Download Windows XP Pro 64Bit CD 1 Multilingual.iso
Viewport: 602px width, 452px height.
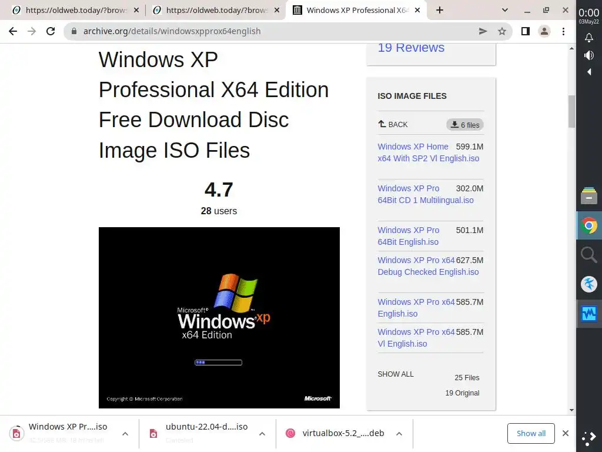pyautogui.click(x=426, y=194)
